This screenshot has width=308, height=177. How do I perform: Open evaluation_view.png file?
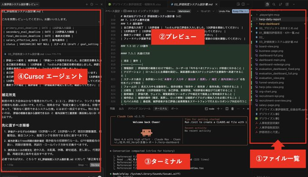coord(271,78)
